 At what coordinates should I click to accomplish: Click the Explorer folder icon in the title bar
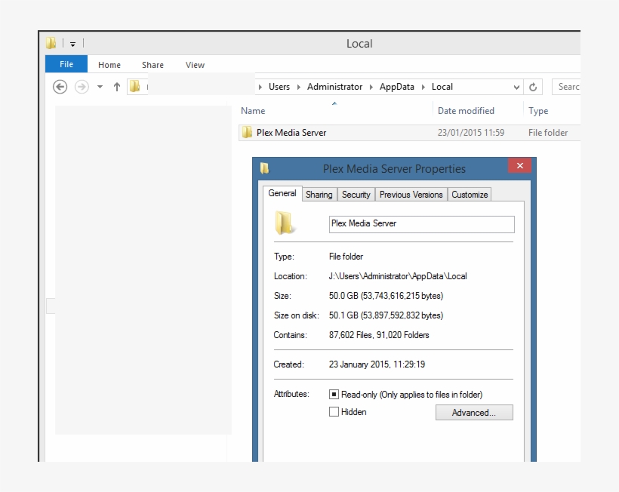click(x=50, y=43)
